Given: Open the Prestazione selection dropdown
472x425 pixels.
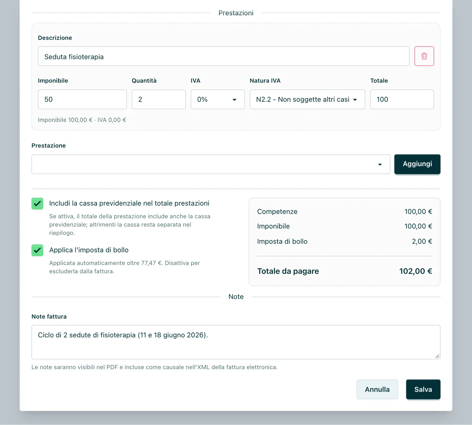Looking at the screenshot, I should 211,164.
